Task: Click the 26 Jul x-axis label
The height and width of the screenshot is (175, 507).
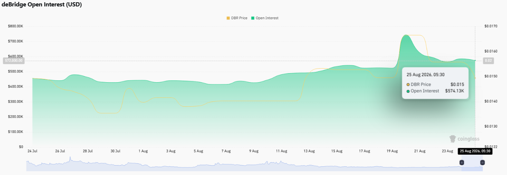Action: 60,151
